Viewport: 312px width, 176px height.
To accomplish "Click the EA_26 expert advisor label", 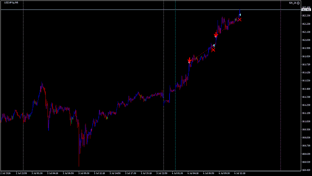I will [293, 3].
